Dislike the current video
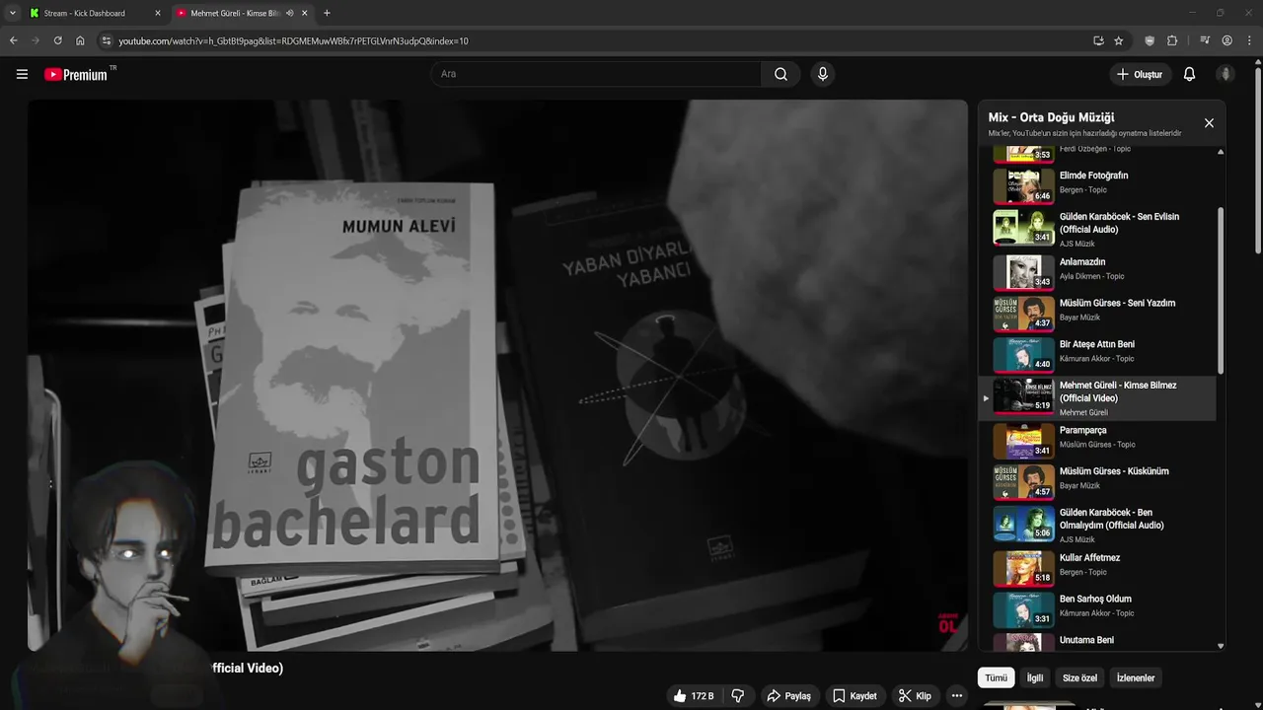This screenshot has height=710, width=1263. (x=737, y=696)
